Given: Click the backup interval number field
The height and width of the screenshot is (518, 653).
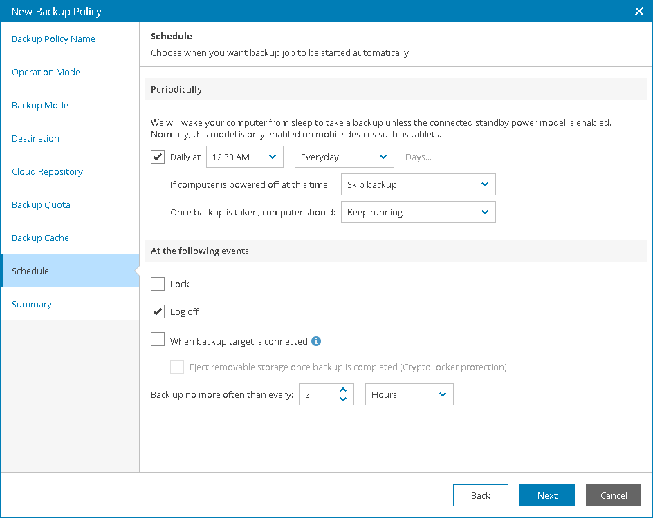Looking at the screenshot, I should tap(317, 394).
